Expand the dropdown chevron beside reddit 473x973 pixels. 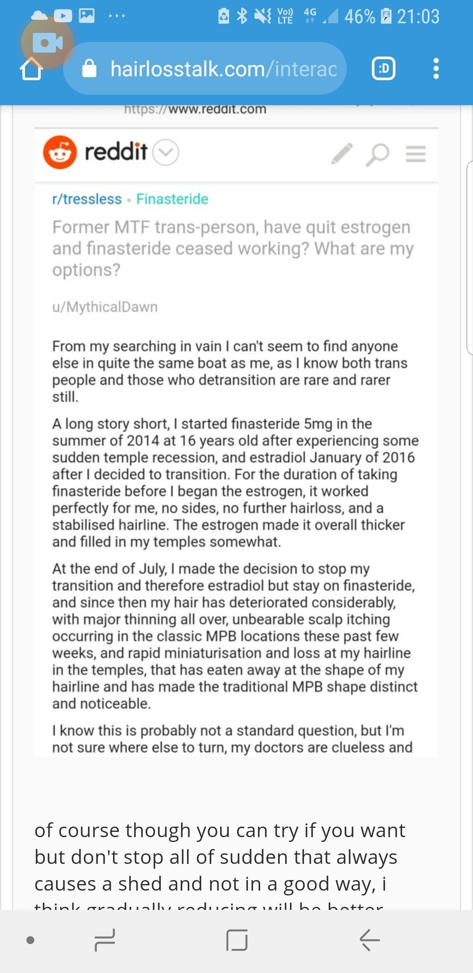tap(166, 153)
